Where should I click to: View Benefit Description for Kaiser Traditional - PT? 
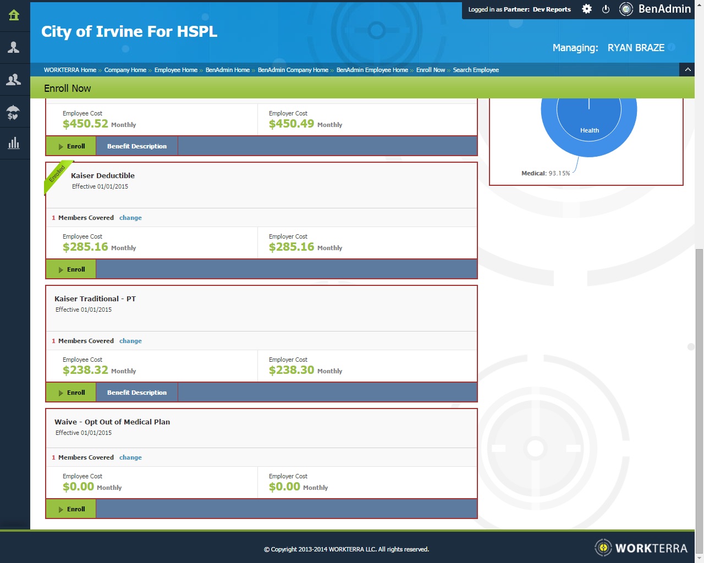click(136, 393)
